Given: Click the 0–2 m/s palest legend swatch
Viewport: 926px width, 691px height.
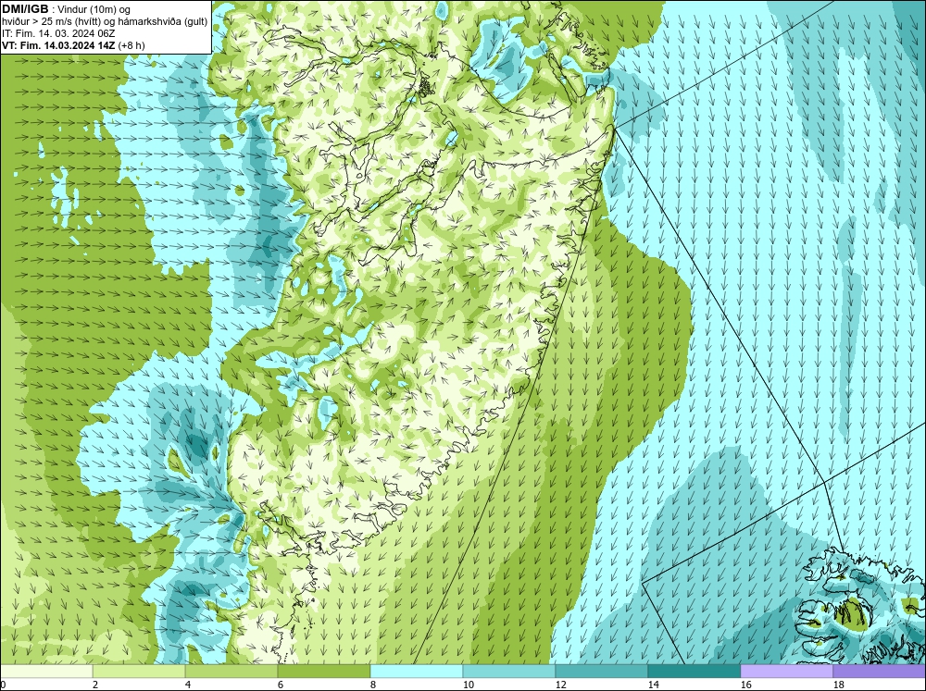Looking at the screenshot, I should [x=46, y=672].
